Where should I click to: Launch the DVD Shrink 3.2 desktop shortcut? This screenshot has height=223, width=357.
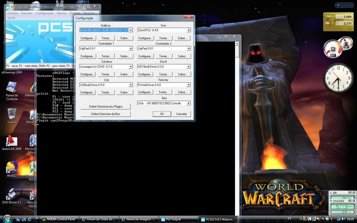pyautogui.click(x=12, y=196)
